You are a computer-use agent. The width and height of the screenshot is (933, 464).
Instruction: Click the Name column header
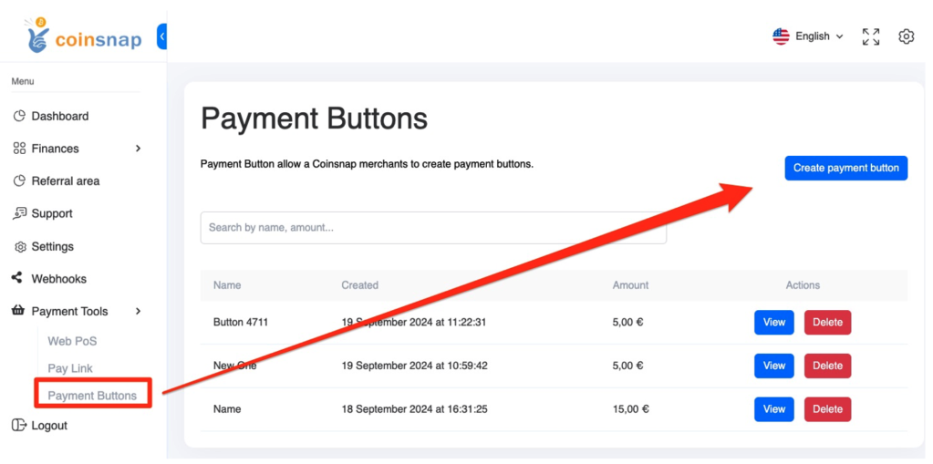click(227, 285)
